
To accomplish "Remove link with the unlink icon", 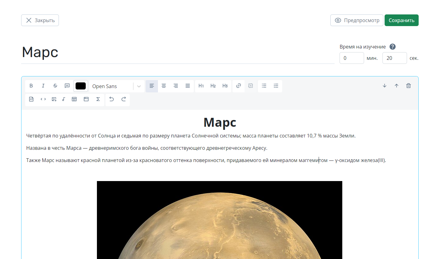I will tap(251, 86).
